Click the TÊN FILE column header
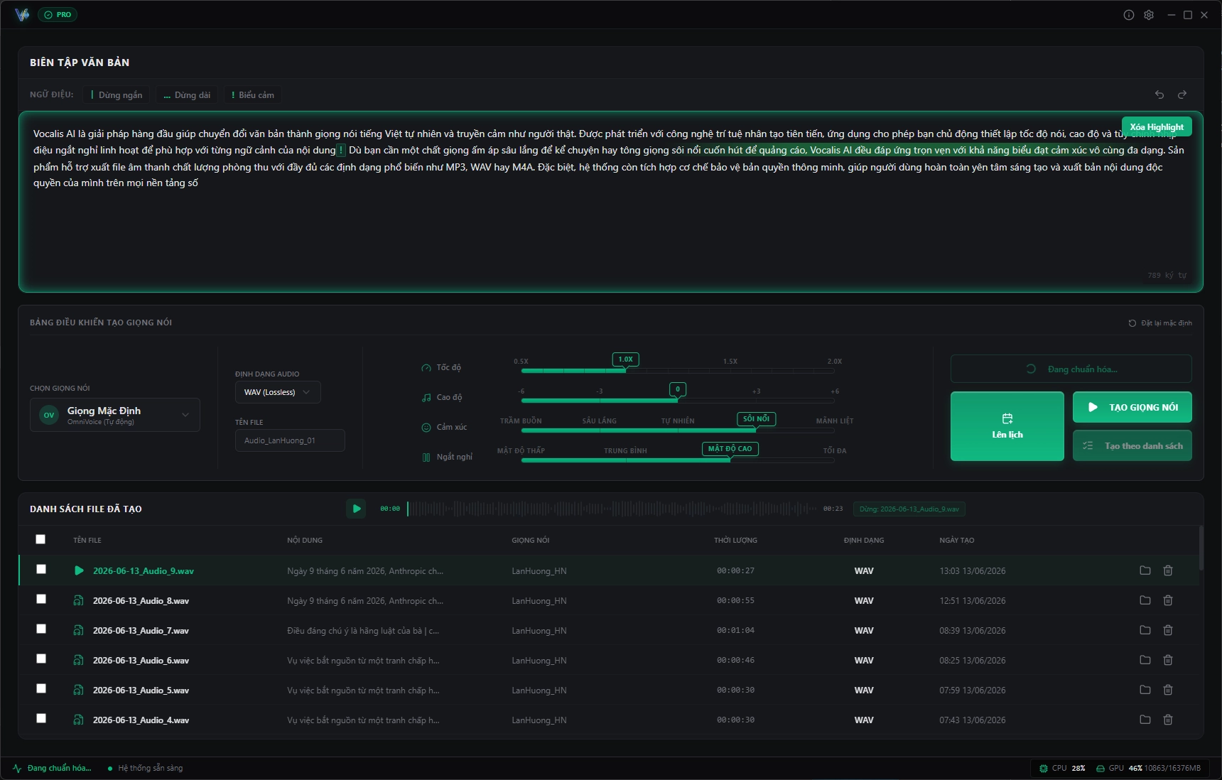Viewport: 1222px width, 780px height. coord(87,541)
